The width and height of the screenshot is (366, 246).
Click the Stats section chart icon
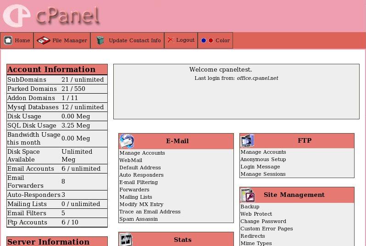[127, 240]
